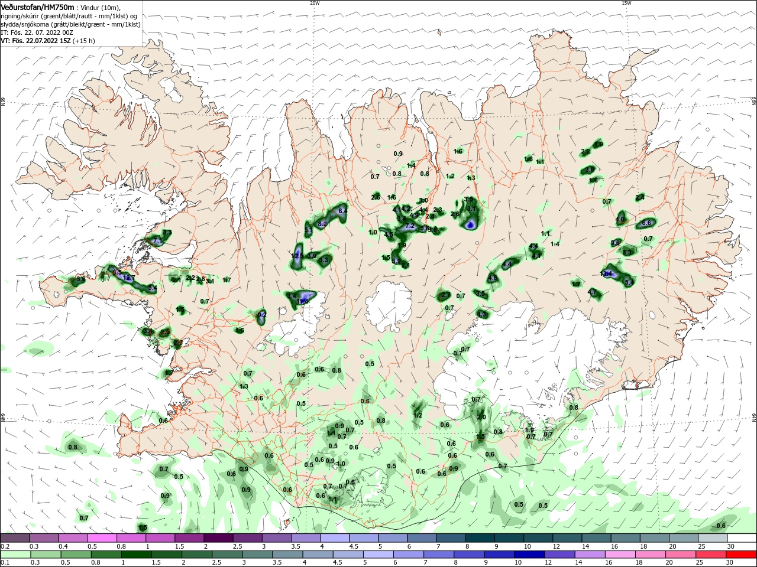Click the VT: Fös. 22.07.2022 15Z valid time
This screenshot has height=567, width=757.
coord(35,41)
